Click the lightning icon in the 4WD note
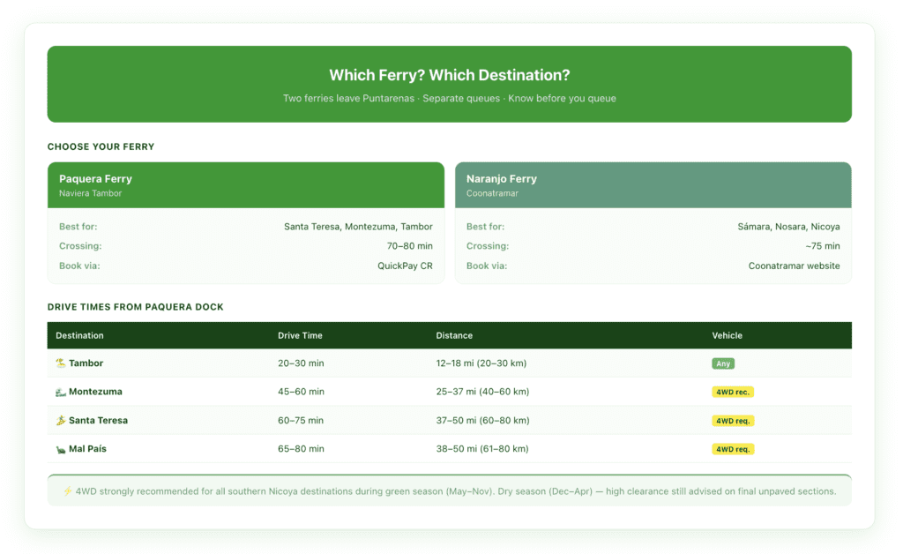The height and width of the screenshot is (554, 903). click(x=67, y=491)
